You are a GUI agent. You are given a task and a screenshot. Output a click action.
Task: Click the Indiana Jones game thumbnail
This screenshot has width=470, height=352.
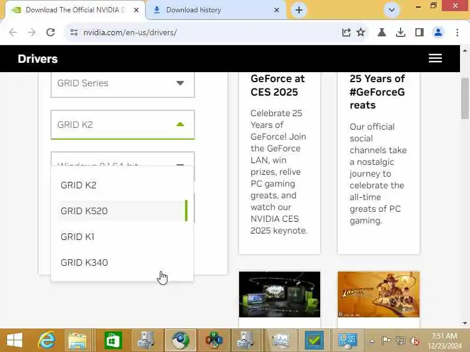[x=378, y=295]
